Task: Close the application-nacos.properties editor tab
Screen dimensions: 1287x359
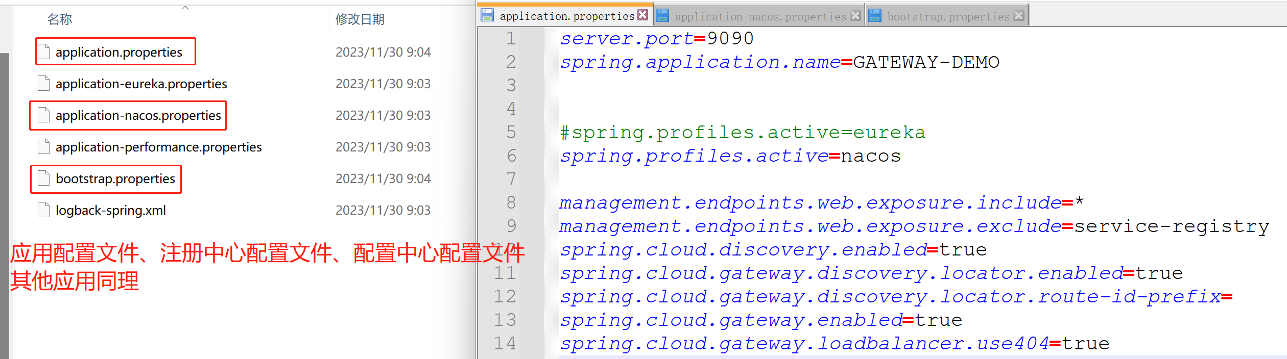Action: pyautogui.click(x=855, y=16)
